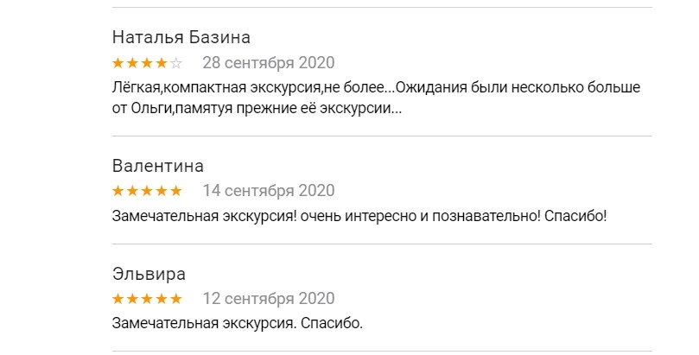Click the fifth star in Валентина's rating

176,191
